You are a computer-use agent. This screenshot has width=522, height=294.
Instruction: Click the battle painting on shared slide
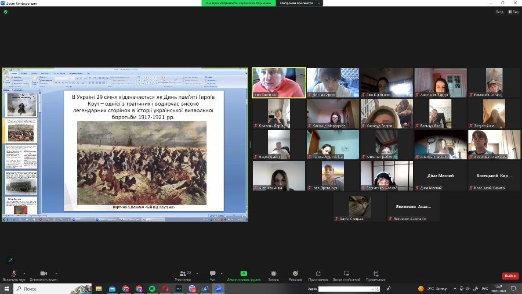click(x=142, y=163)
